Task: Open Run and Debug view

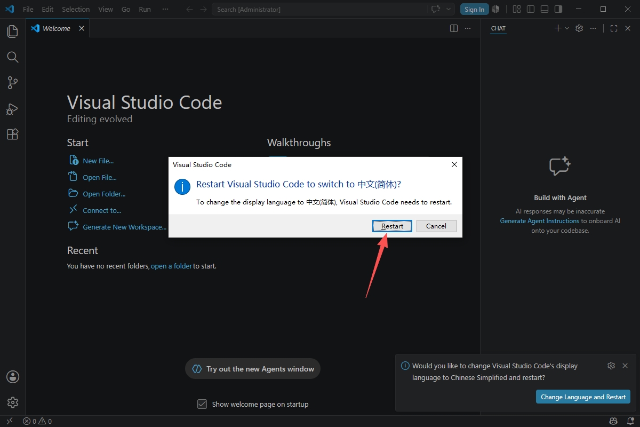Action: pos(12,109)
